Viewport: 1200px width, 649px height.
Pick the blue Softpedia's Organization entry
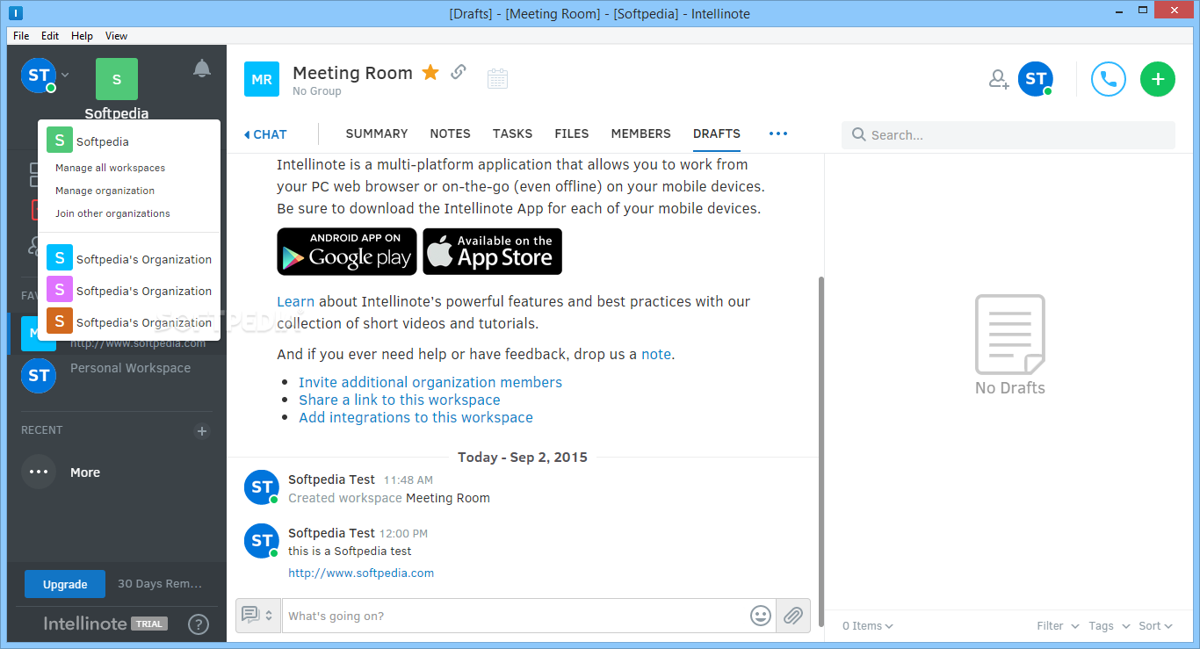(129, 259)
